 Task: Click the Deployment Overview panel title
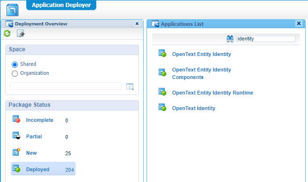point(41,24)
